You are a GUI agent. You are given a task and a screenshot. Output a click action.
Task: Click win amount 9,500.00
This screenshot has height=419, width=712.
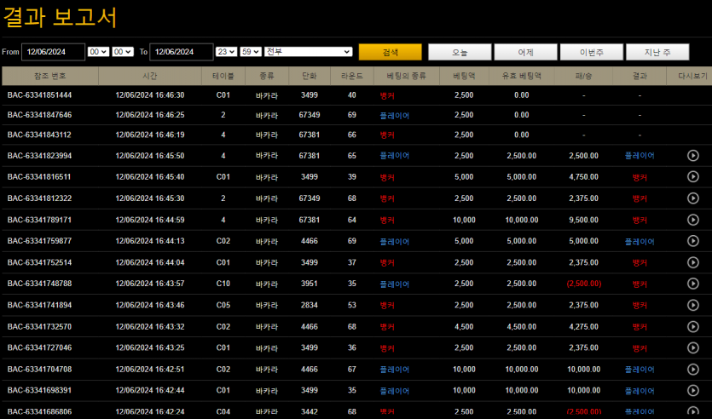point(583,220)
